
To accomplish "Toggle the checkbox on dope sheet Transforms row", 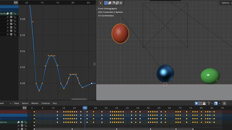I will coord(22,122).
